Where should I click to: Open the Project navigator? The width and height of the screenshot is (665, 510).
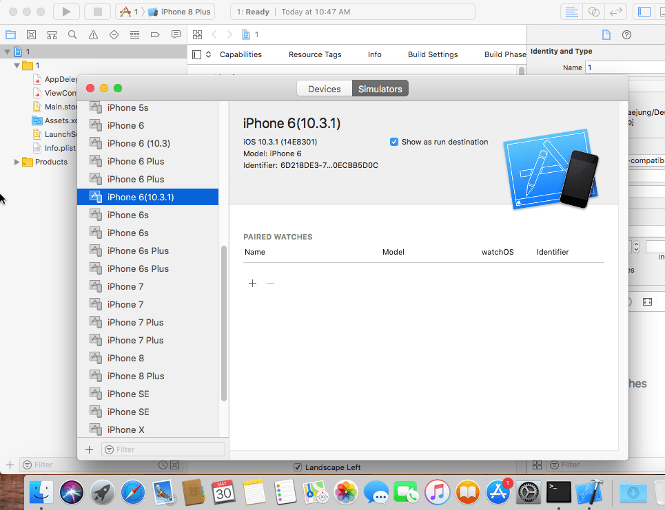coord(10,34)
